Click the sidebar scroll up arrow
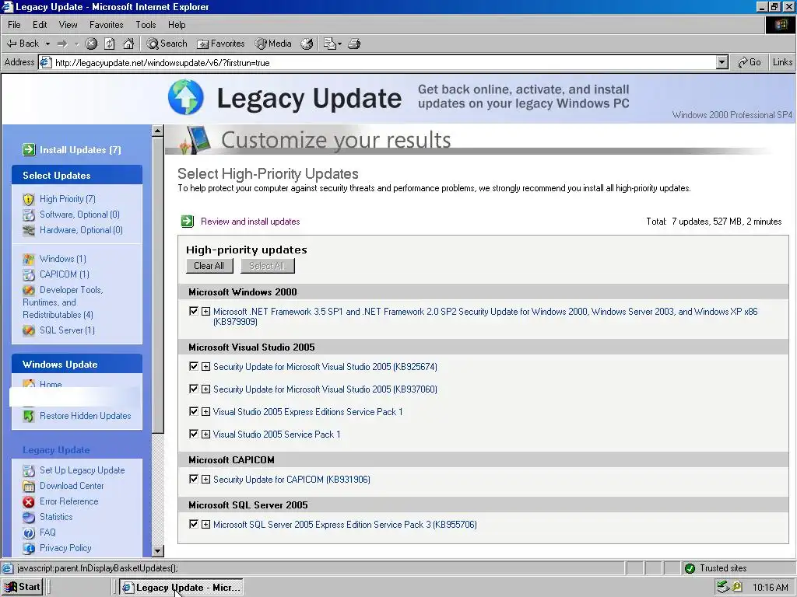 (157, 131)
